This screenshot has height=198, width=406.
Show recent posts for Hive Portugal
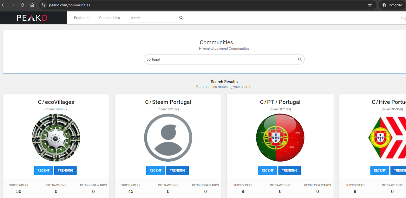[x=380, y=170]
